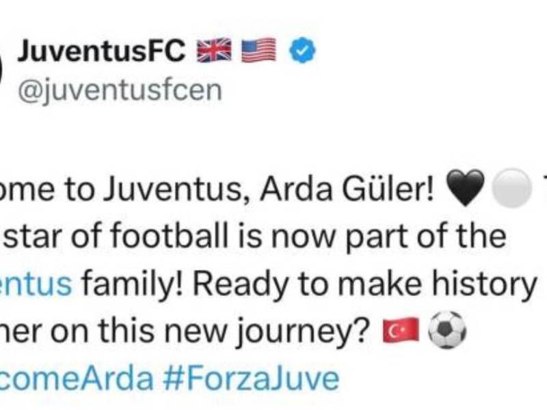547x410 pixels.
Task: Click the word "history" in the tweet
Action: 488,284
